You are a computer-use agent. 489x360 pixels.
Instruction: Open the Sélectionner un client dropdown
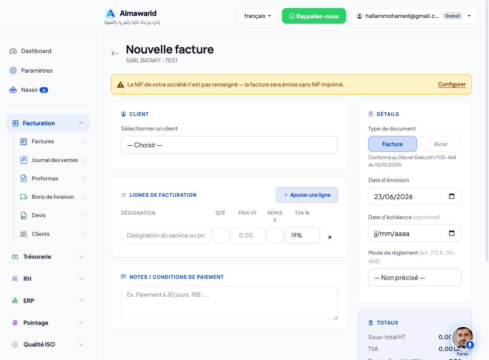coord(229,145)
